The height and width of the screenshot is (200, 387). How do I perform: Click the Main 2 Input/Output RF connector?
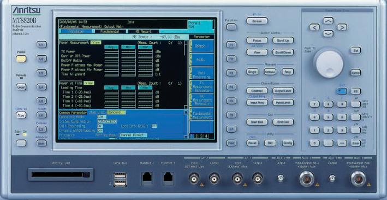[307, 179]
